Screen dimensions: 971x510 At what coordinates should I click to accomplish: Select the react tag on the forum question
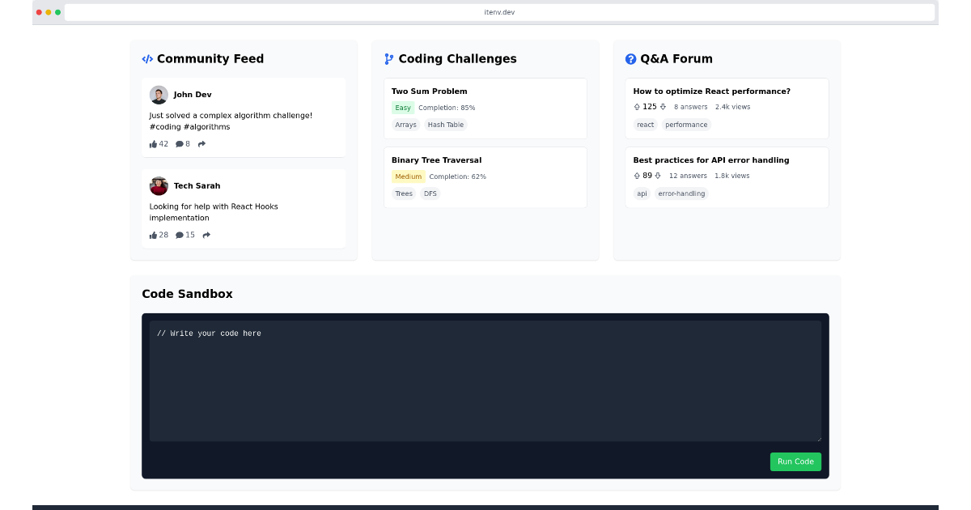645,125
